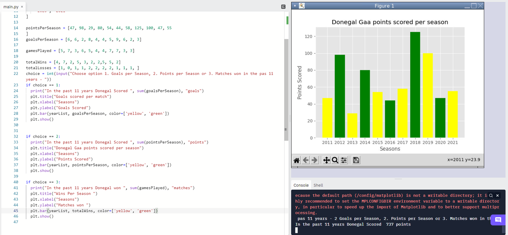
Task: Click the 'Seasons' x-axis label
Action: 390,149
